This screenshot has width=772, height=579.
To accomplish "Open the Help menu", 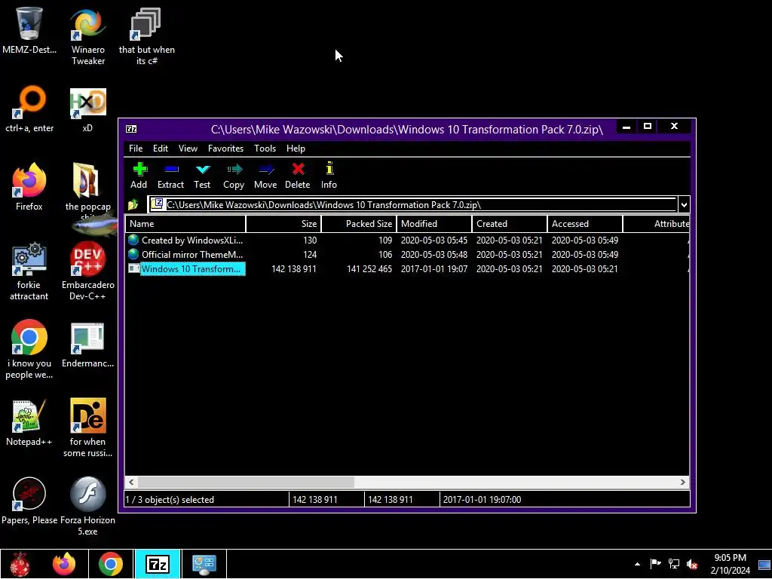I will pyautogui.click(x=296, y=149).
